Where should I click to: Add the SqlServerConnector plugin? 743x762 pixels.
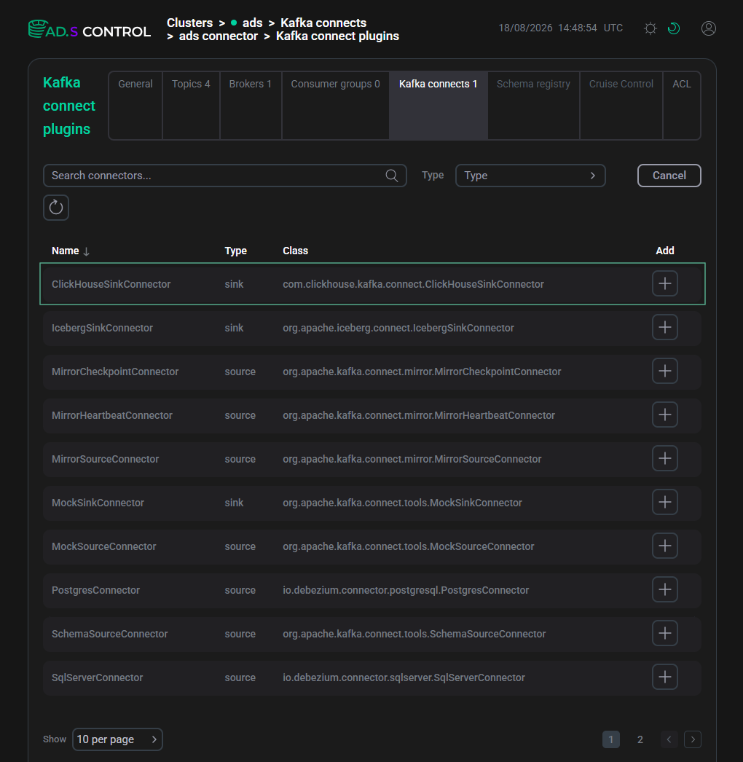[665, 677]
